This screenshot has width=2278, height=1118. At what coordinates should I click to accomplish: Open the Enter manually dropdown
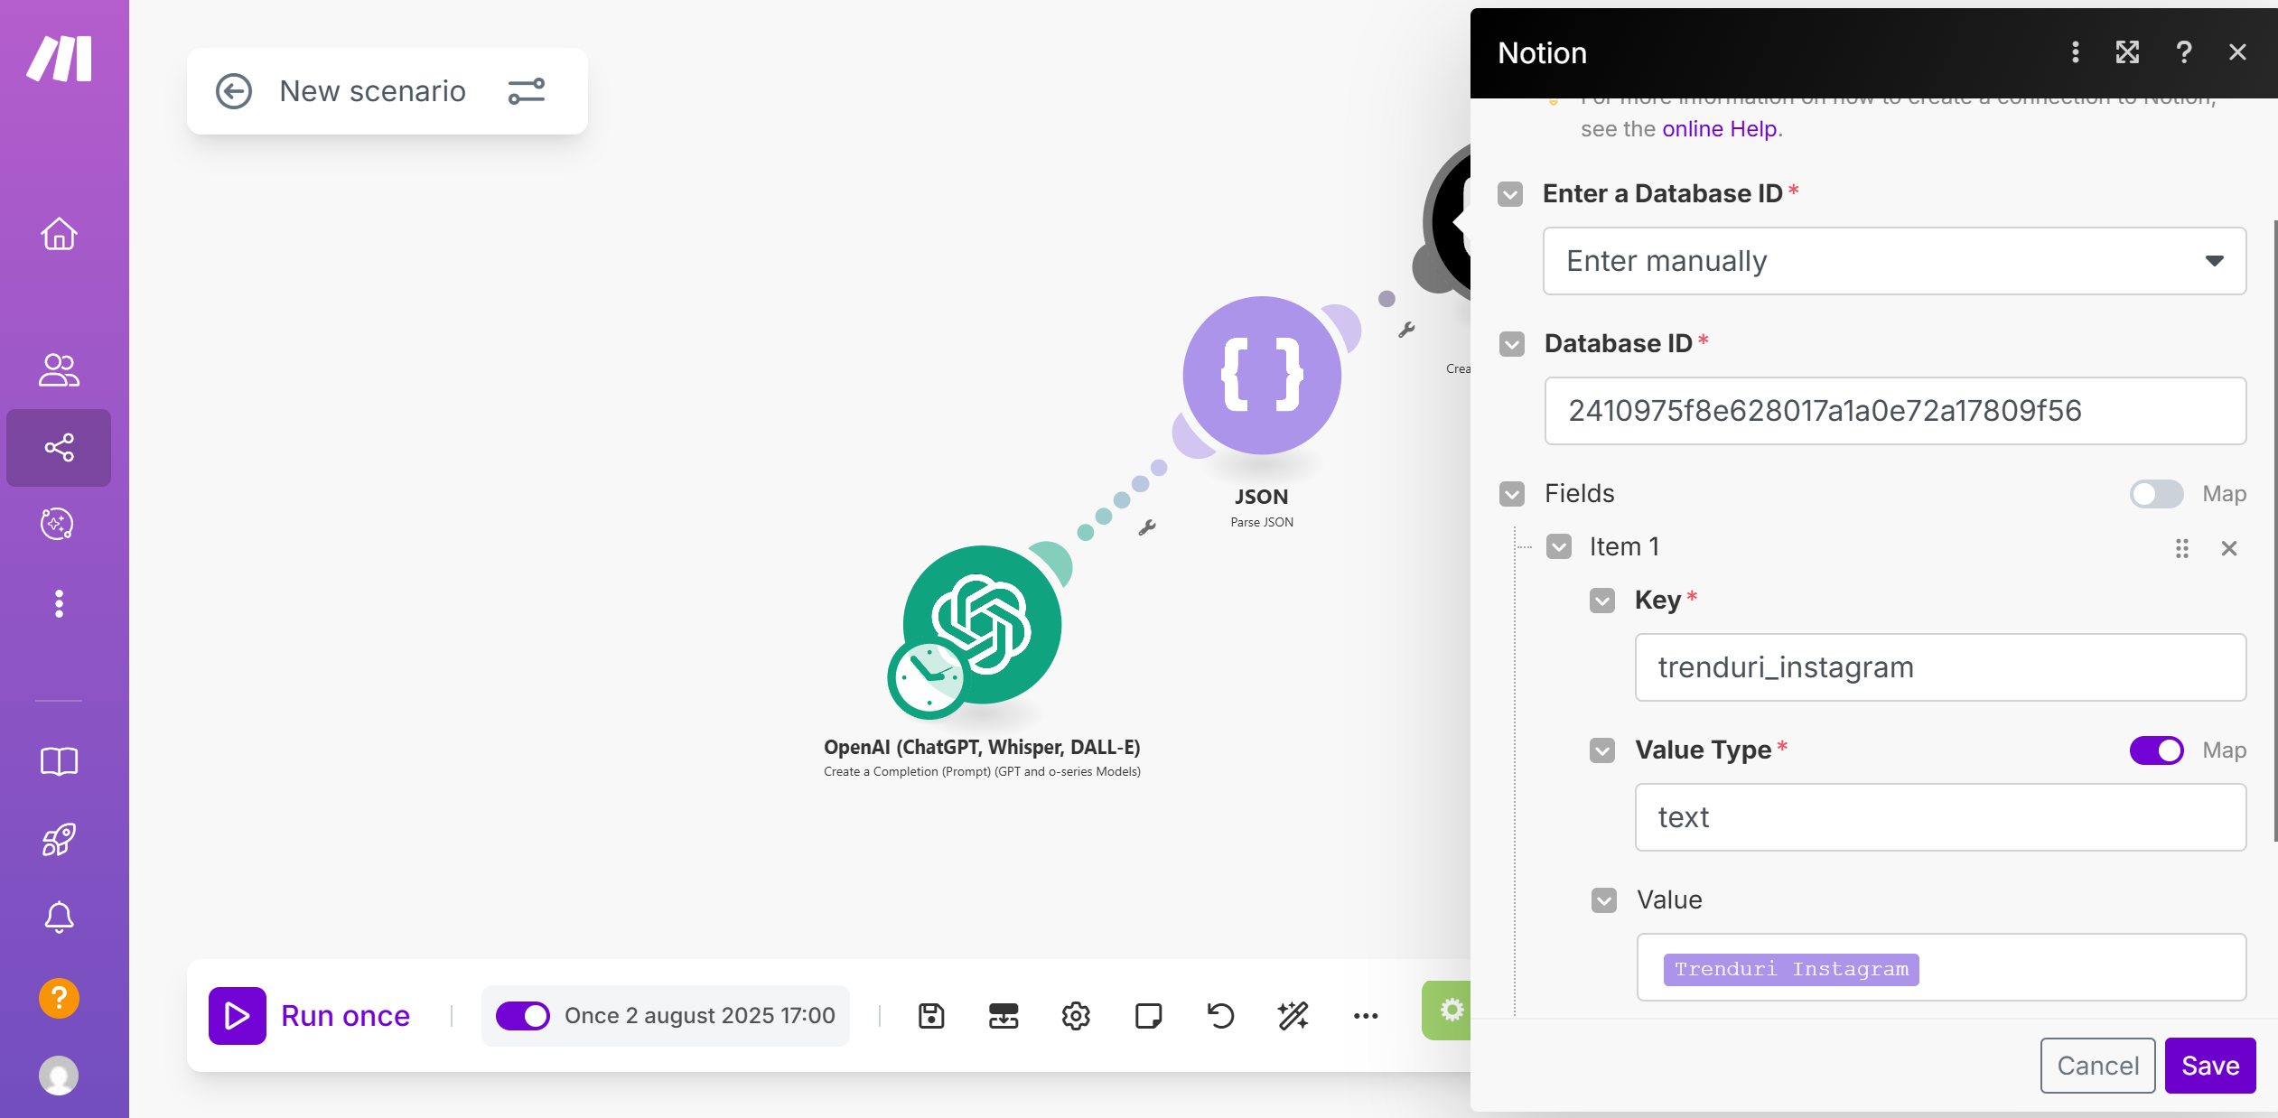coord(1893,261)
